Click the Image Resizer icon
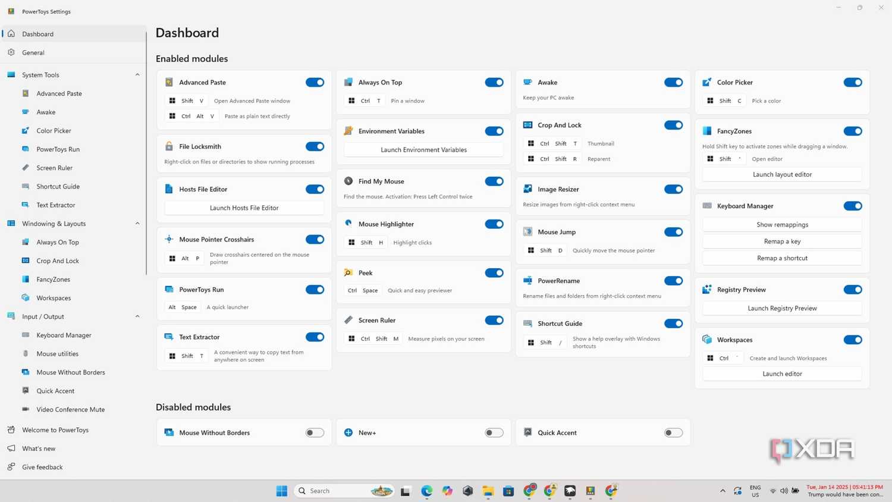The width and height of the screenshot is (892, 502). (x=527, y=189)
